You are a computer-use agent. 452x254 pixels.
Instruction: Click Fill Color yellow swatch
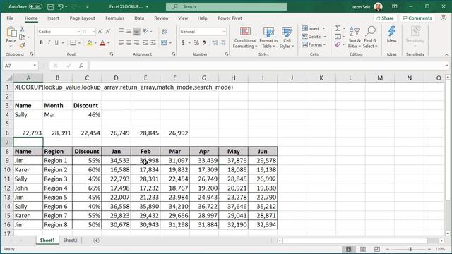click(90, 43)
